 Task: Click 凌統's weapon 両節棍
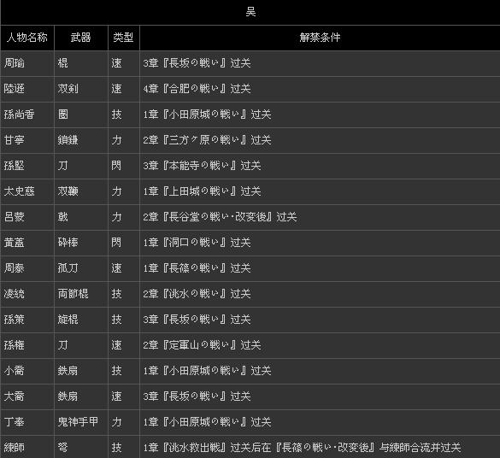point(73,294)
